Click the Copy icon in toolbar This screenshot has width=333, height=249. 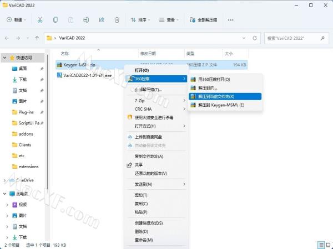click(x=55, y=20)
